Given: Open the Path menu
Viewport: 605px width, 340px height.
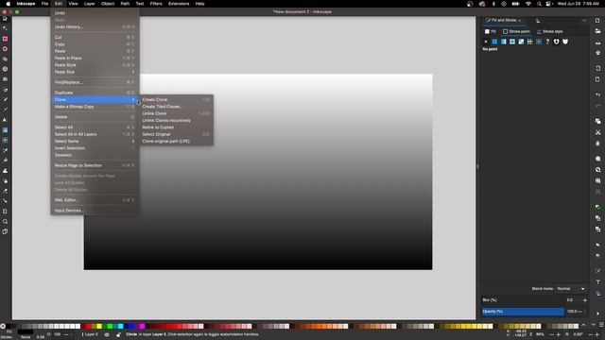Looking at the screenshot, I should [125, 4].
